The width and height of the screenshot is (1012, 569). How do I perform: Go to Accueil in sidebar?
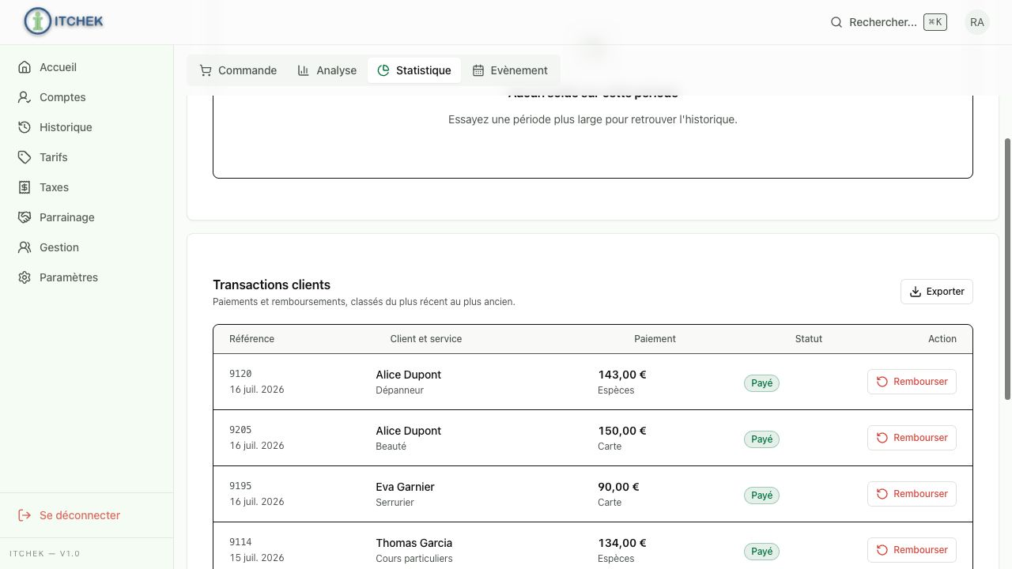(87, 67)
